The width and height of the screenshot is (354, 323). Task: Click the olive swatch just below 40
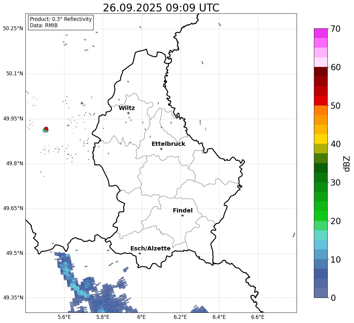(321, 149)
